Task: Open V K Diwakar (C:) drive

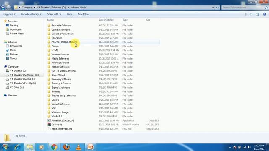Action: [x=18, y=71]
